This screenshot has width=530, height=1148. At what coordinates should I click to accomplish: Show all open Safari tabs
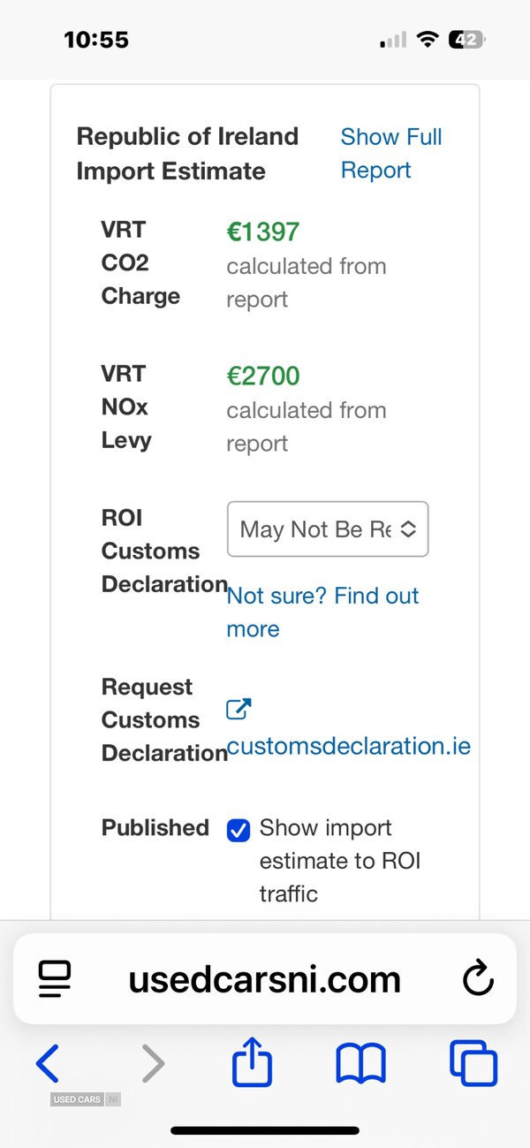[x=473, y=1063]
